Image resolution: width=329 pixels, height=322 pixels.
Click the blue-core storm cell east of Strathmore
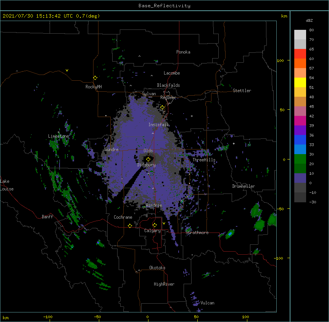click(230, 234)
